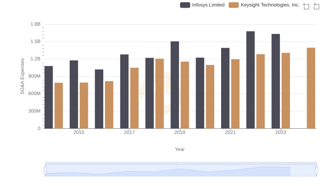Screen dimensions: 324x186
Task: Grab the right handle of the zoom slider
Action: click(x=316, y=170)
